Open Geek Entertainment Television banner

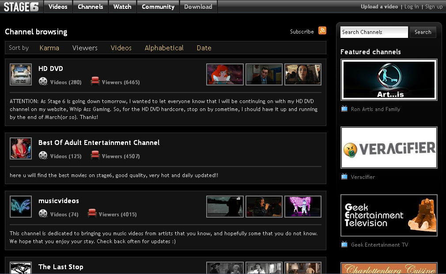(x=389, y=215)
